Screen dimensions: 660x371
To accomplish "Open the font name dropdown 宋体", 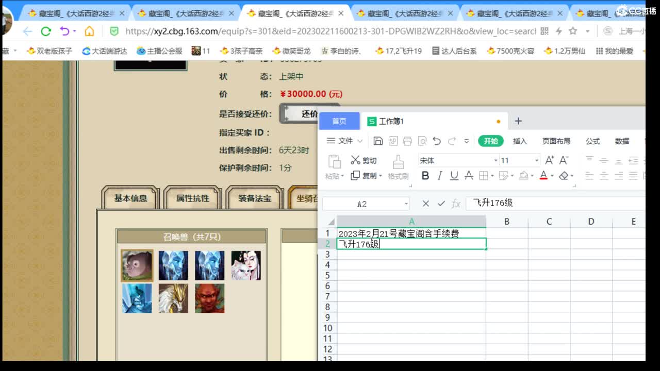I will click(496, 160).
